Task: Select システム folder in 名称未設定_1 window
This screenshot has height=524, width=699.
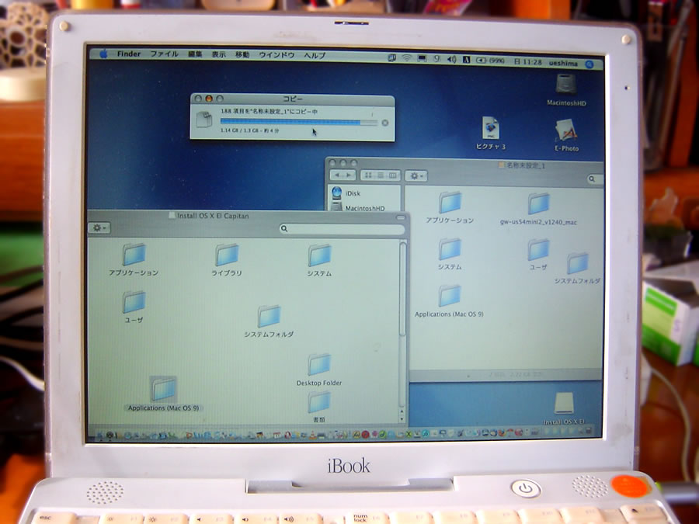Action: click(x=450, y=254)
